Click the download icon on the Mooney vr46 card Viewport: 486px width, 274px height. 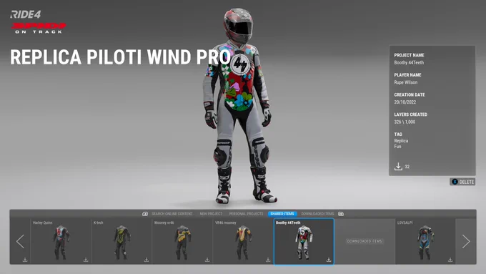point(207,260)
